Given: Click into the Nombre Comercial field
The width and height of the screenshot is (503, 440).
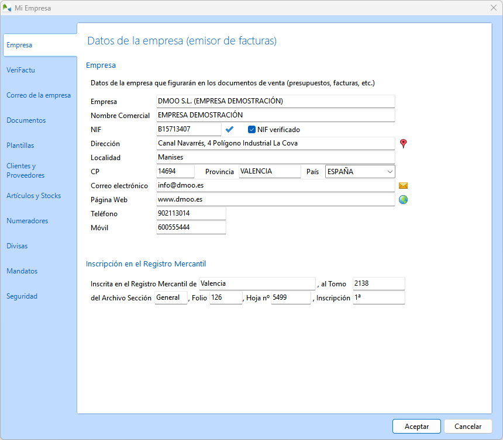Looking at the screenshot, I should pos(275,115).
